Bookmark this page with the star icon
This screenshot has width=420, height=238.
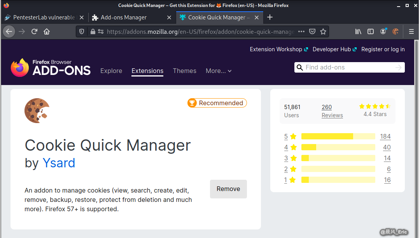point(323,31)
